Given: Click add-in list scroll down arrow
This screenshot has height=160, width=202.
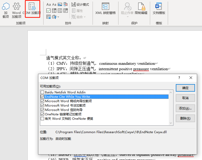Looking at the screenshot, I should click(x=171, y=123).
